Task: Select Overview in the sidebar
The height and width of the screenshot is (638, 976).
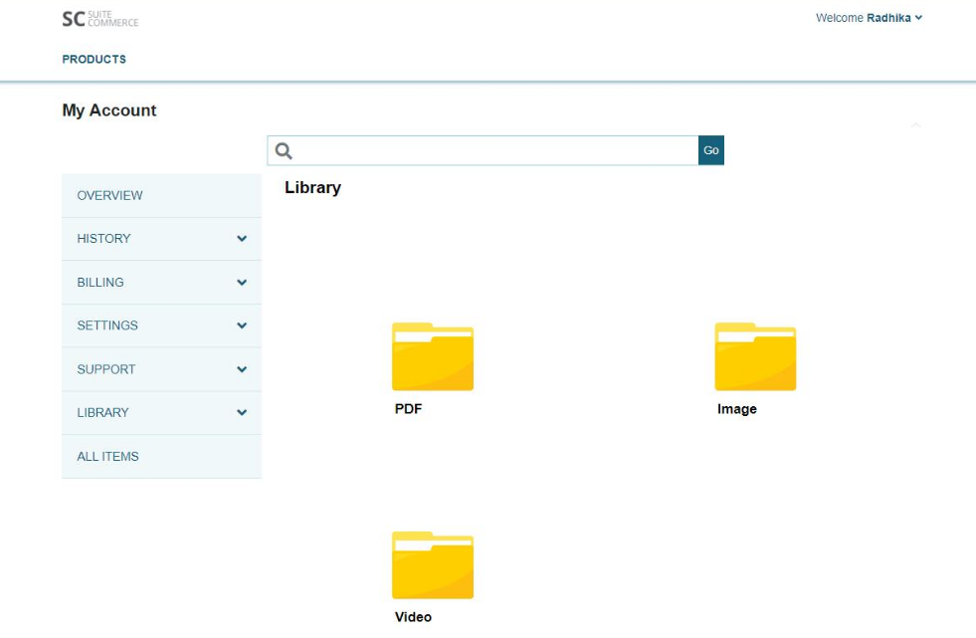Action: tap(109, 196)
